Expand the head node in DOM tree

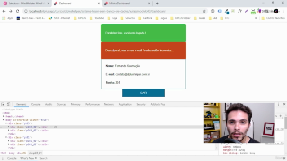pos(3,116)
